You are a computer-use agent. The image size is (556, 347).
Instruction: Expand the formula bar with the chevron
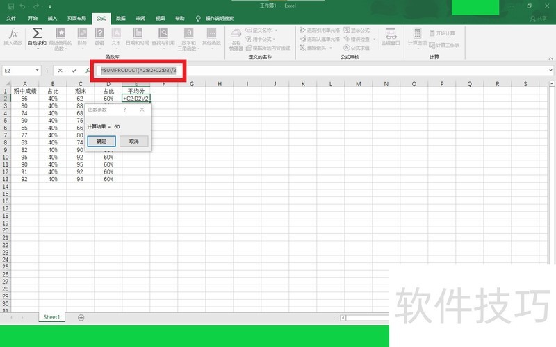[x=550, y=71]
